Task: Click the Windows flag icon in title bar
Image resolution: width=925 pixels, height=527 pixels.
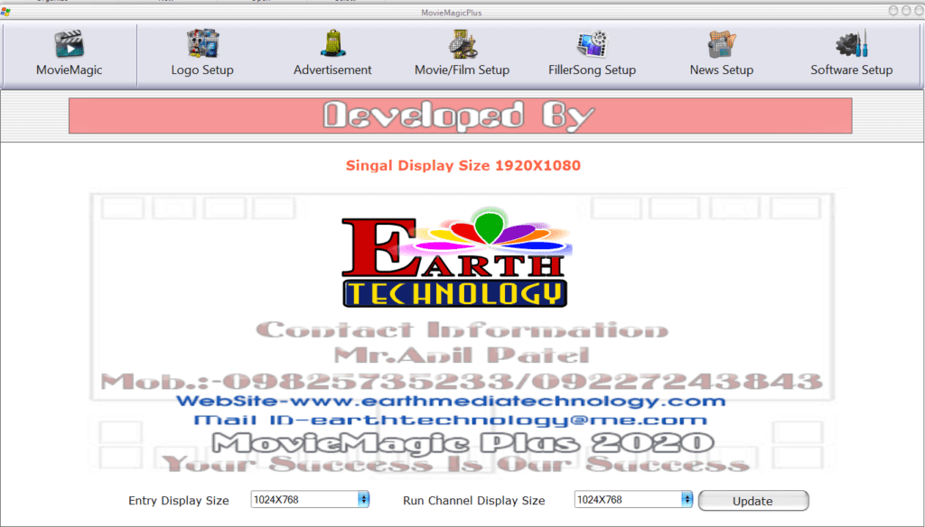Action: (6, 12)
